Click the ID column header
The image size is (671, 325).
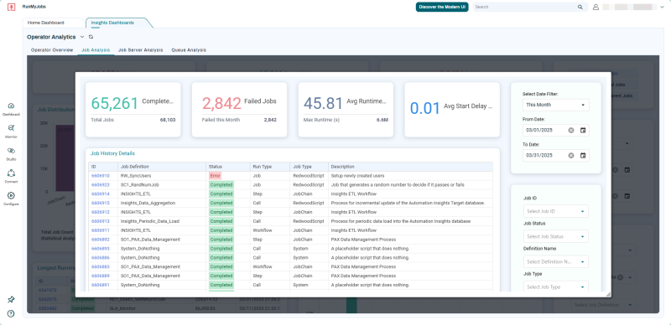click(x=103, y=167)
